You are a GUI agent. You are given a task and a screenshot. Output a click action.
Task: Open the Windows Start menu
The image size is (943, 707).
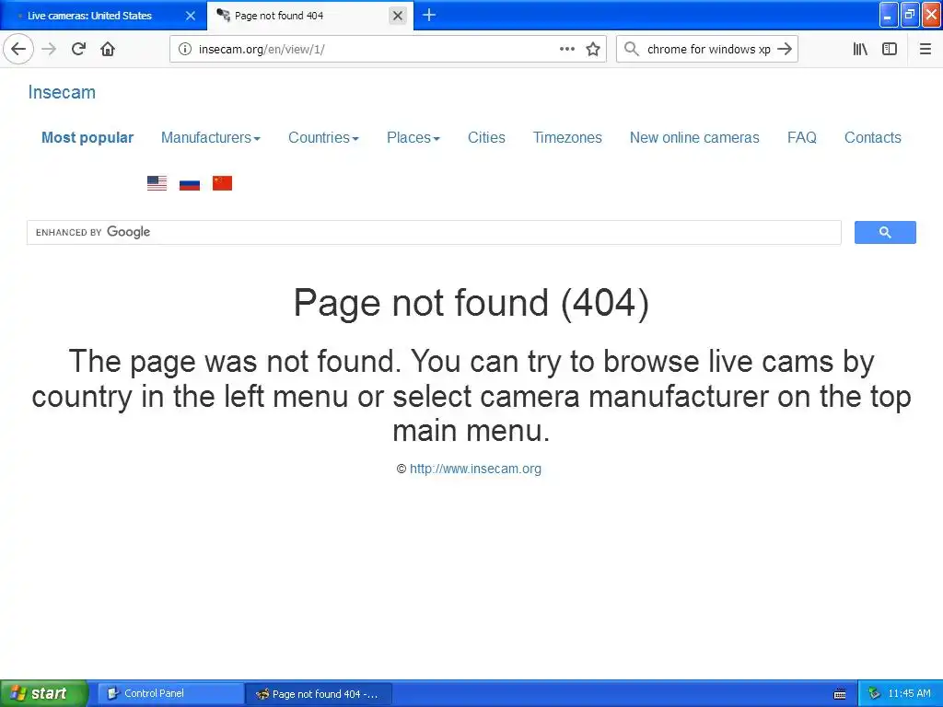pyautogui.click(x=44, y=693)
